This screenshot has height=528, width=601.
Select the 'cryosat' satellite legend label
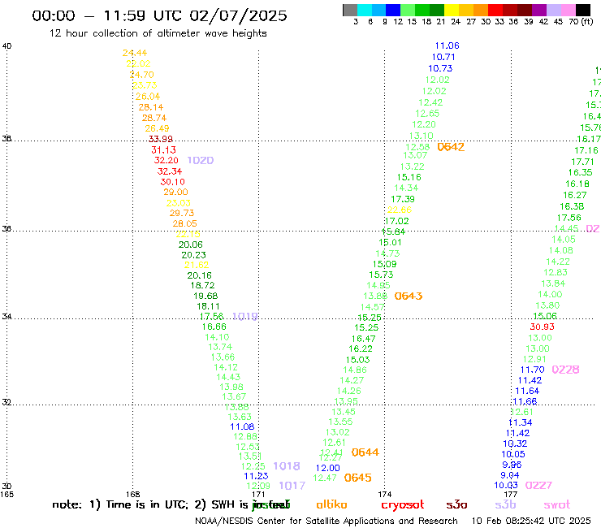(x=403, y=505)
